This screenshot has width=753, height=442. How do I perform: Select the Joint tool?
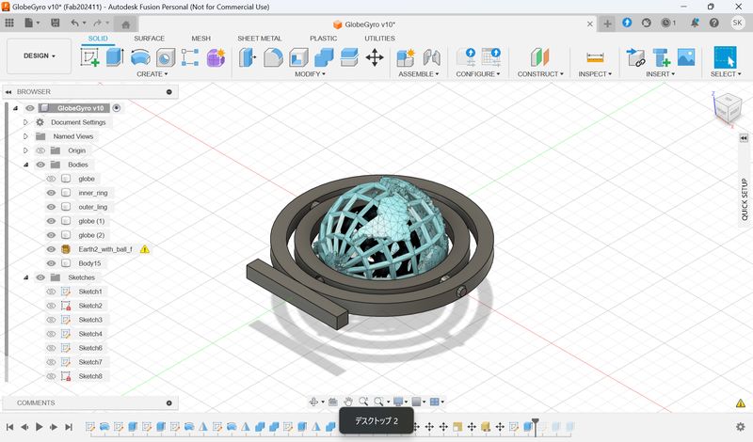[431, 57]
